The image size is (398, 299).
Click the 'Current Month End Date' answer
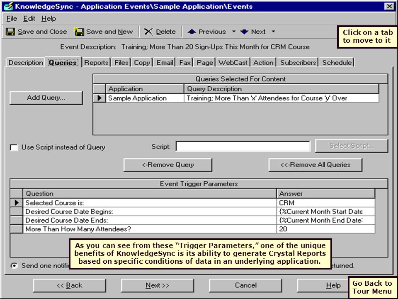point(326,221)
